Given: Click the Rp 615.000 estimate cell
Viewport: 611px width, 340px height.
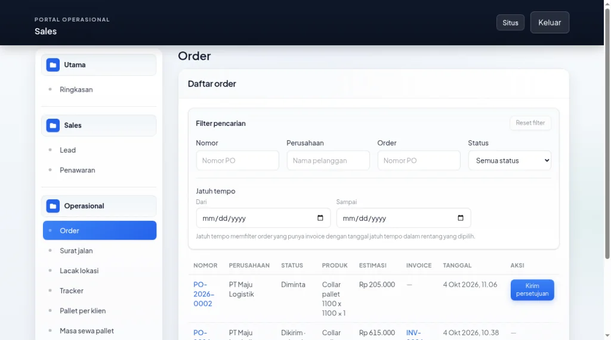Looking at the screenshot, I should (x=377, y=333).
